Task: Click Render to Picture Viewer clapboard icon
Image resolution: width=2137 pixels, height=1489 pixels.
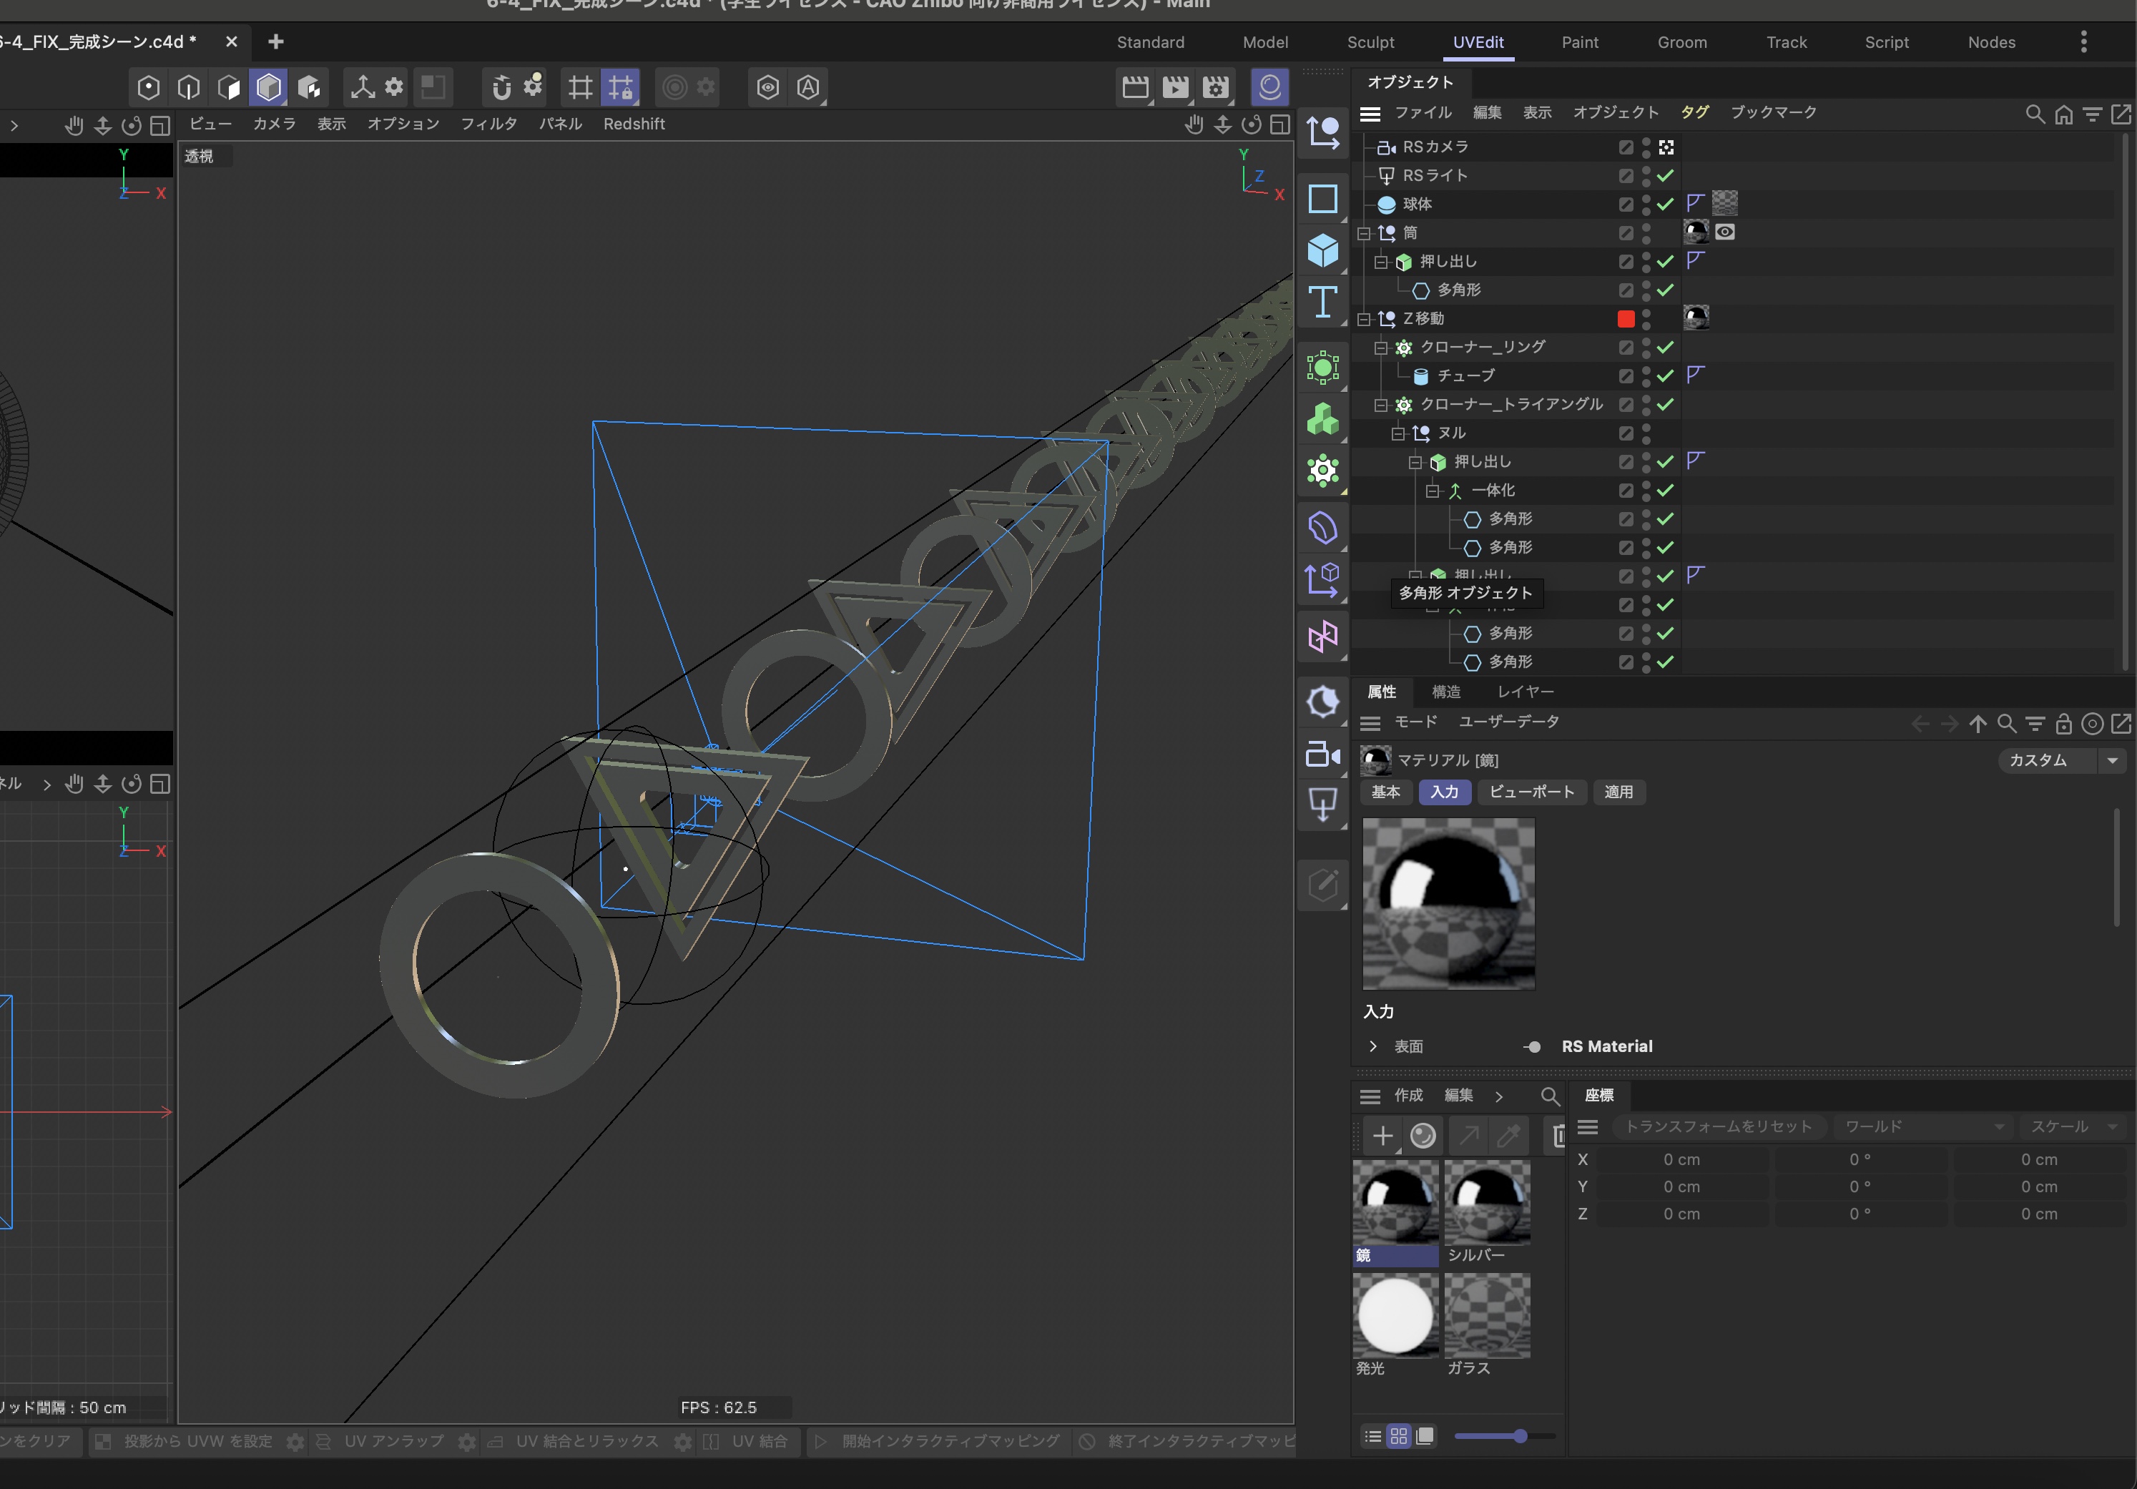Action: point(1174,87)
